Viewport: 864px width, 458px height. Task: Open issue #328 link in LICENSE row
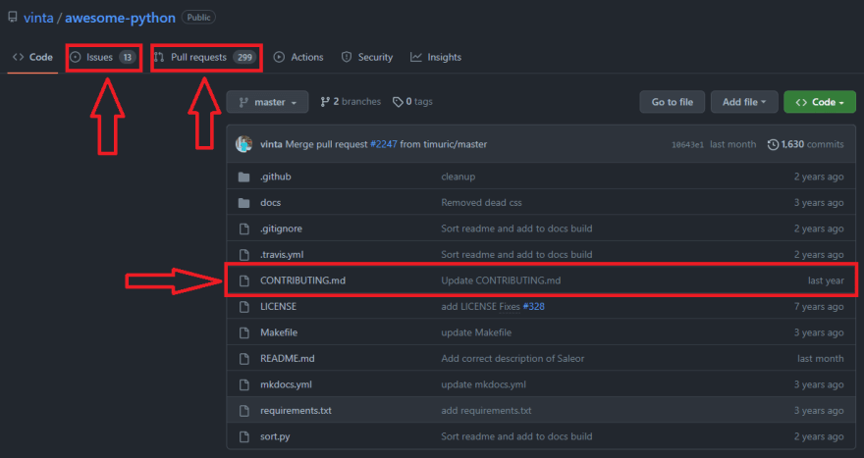click(533, 307)
